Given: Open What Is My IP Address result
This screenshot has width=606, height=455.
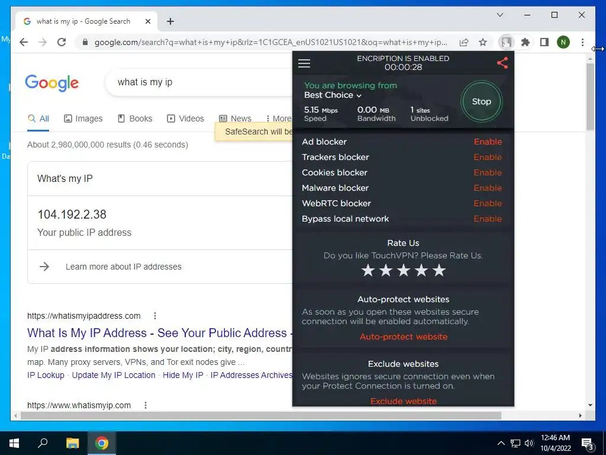Looking at the screenshot, I should [160, 333].
